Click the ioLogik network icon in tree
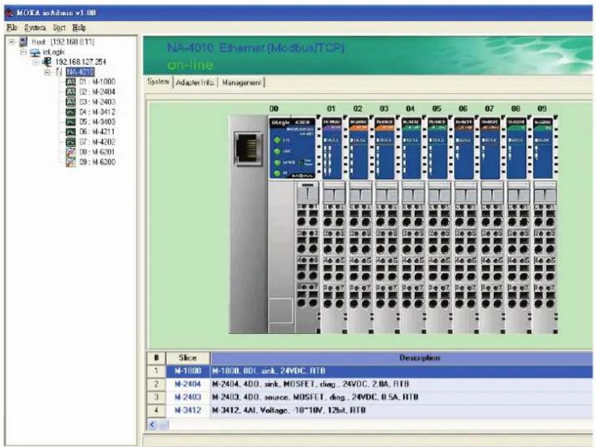 click(35, 52)
